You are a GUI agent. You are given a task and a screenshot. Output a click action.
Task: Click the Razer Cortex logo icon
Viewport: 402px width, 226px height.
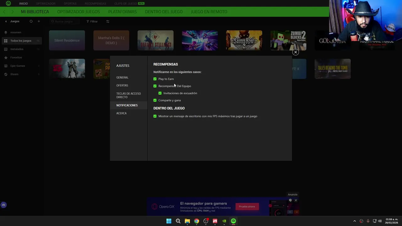(8, 3)
